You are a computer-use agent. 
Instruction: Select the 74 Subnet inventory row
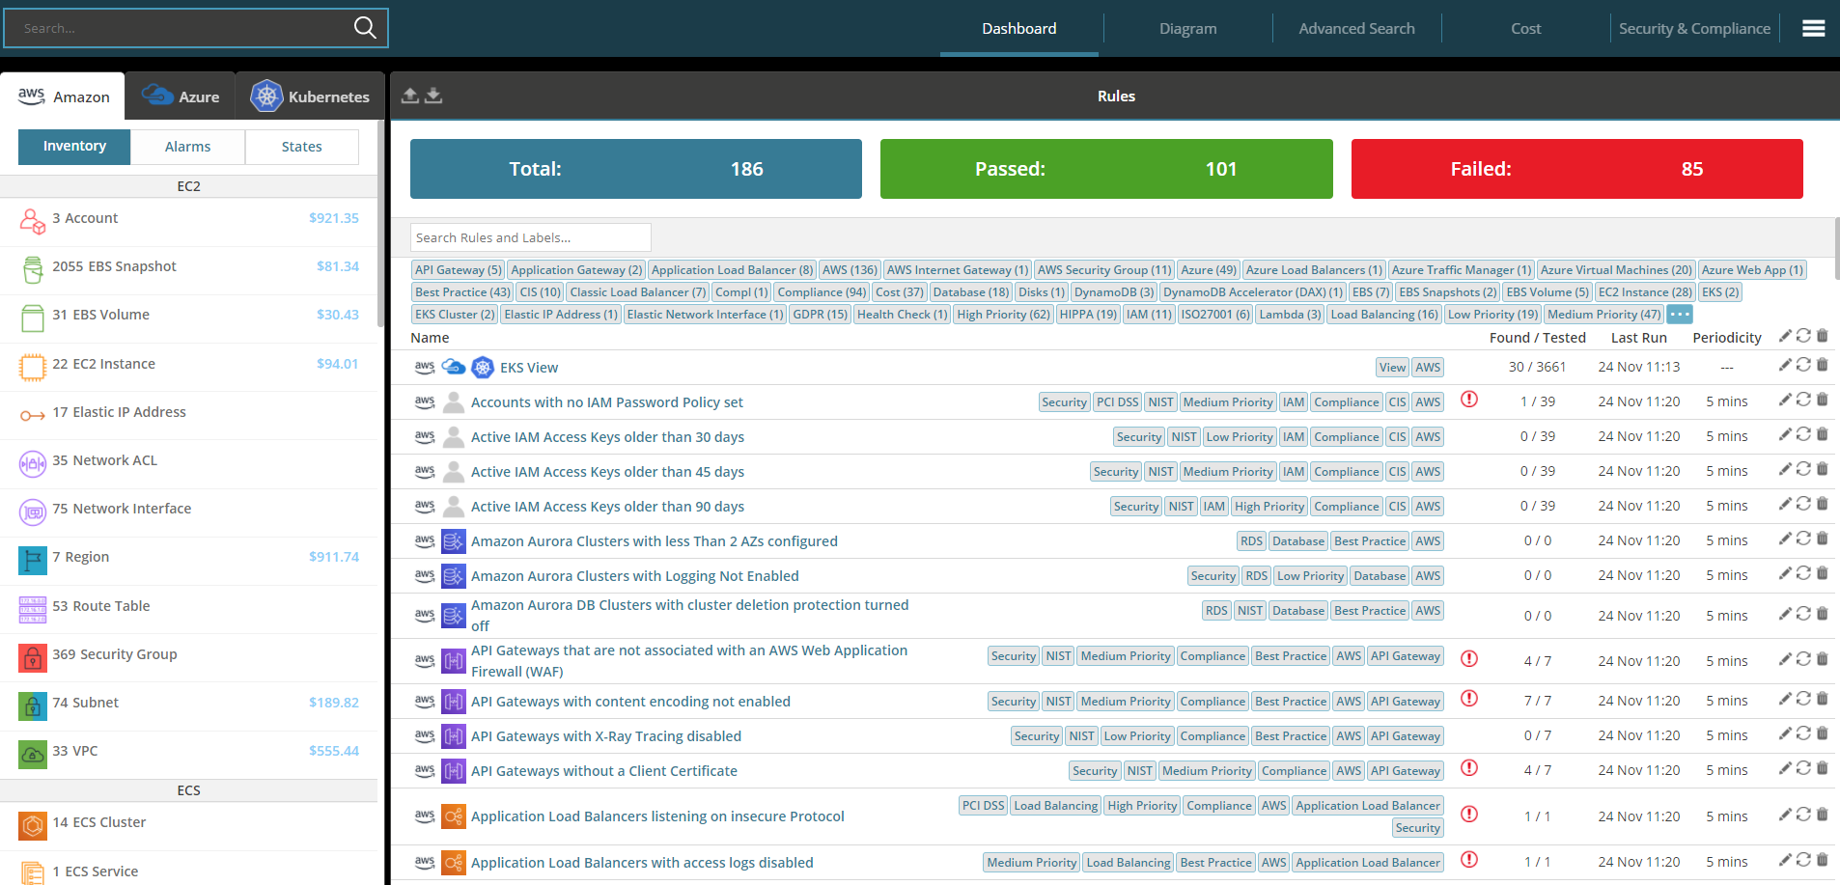coord(189,706)
